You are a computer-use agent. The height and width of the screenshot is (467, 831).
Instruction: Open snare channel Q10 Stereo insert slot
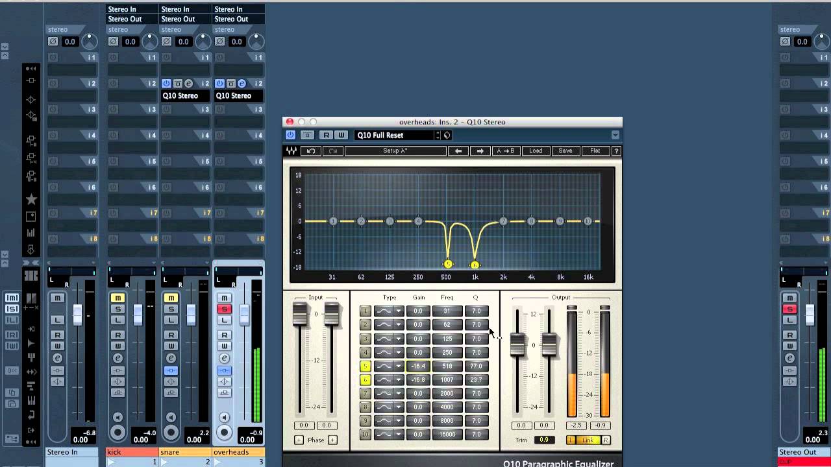point(186,95)
